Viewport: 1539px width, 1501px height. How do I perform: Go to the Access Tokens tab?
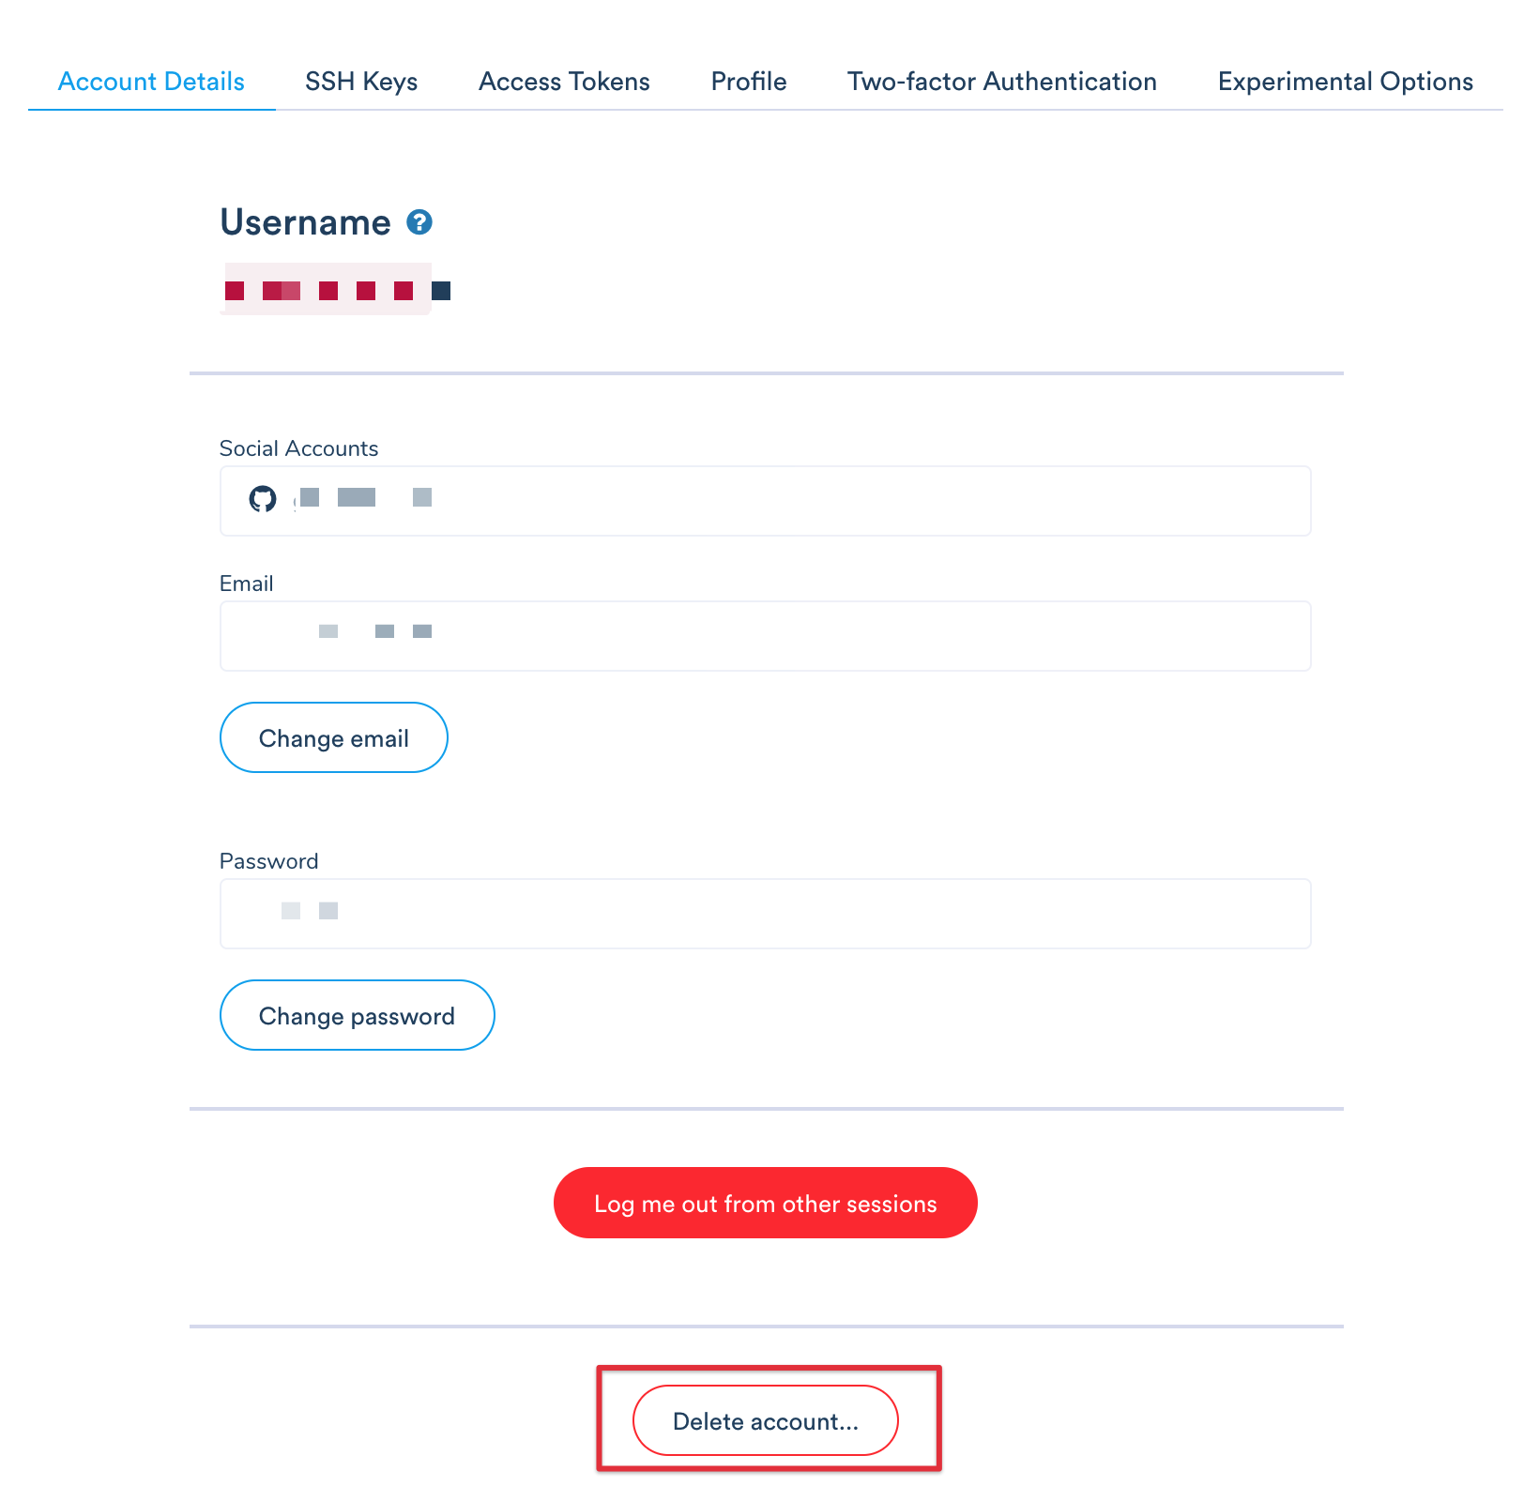pos(564,82)
